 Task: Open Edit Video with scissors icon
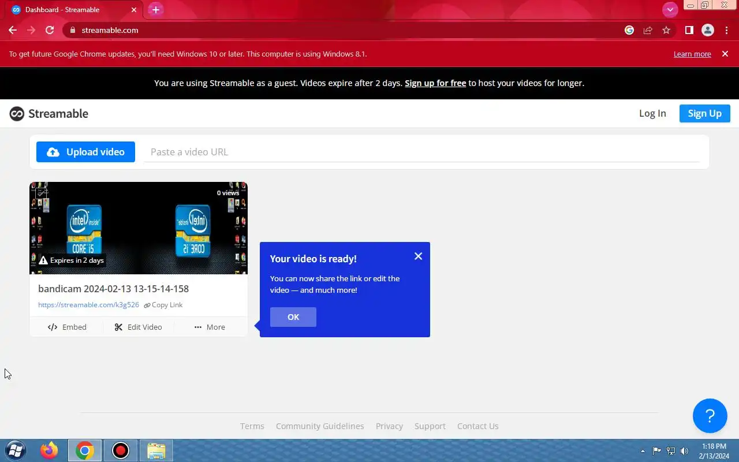[x=138, y=327]
